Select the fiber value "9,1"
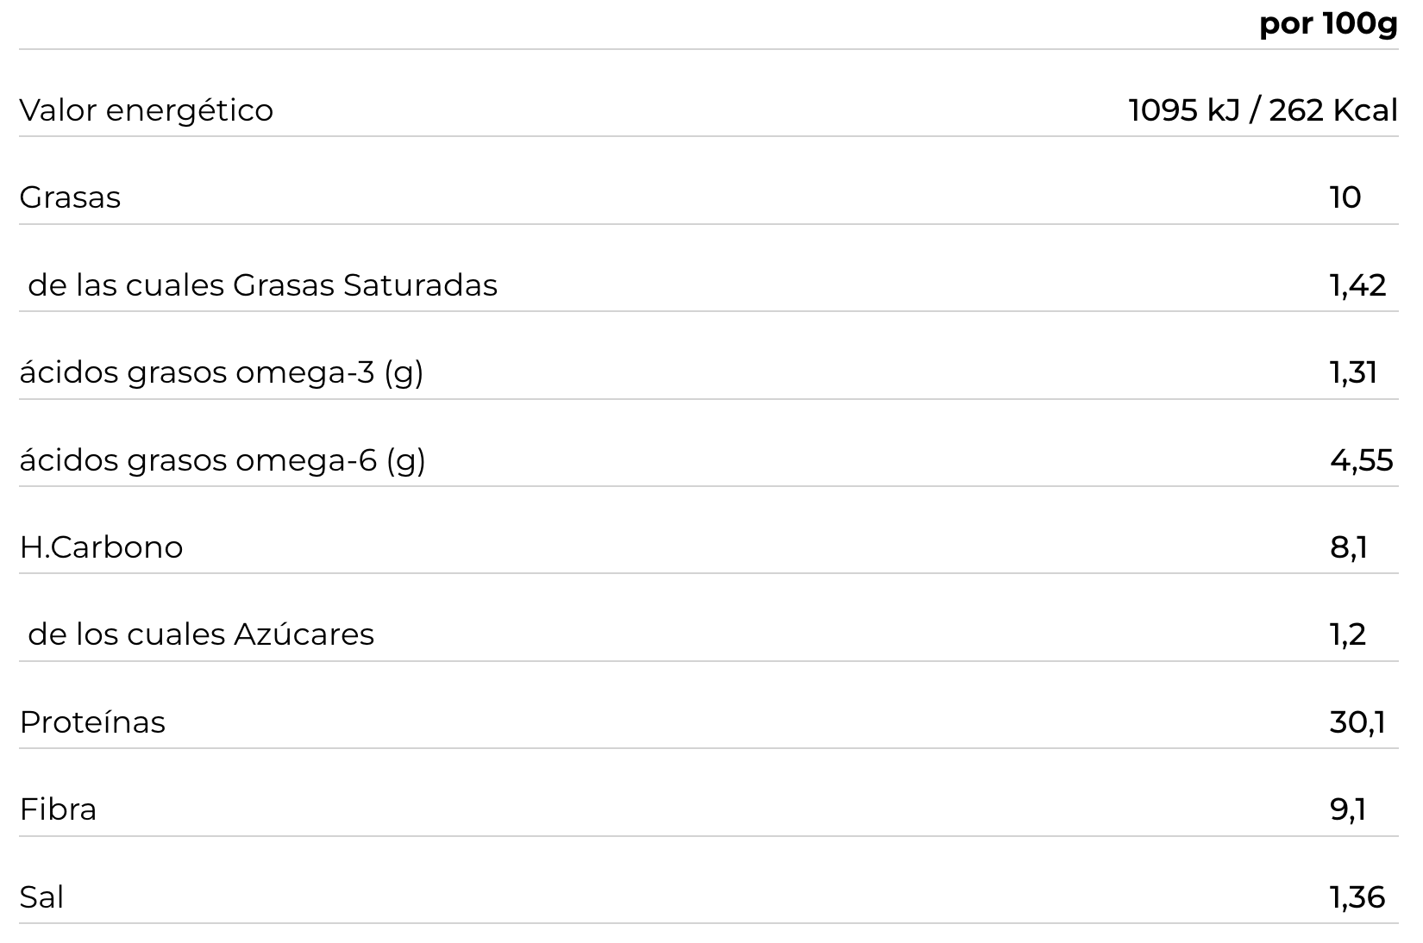This screenshot has height=943, width=1423. click(x=1348, y=809)
